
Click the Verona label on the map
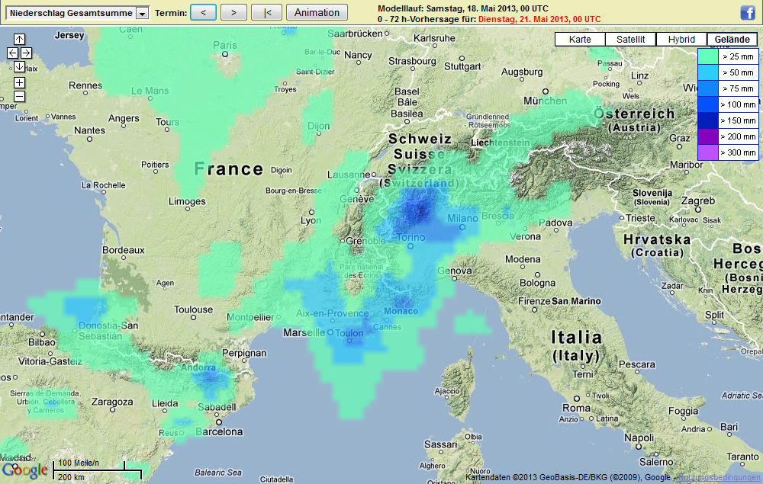pyautogui.click(x=525, y=236)
